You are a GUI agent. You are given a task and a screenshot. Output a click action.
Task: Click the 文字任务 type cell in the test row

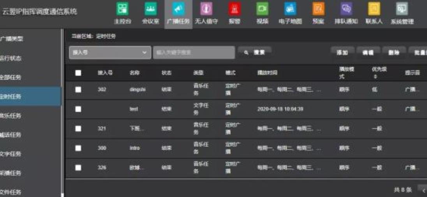click(201, 109)
